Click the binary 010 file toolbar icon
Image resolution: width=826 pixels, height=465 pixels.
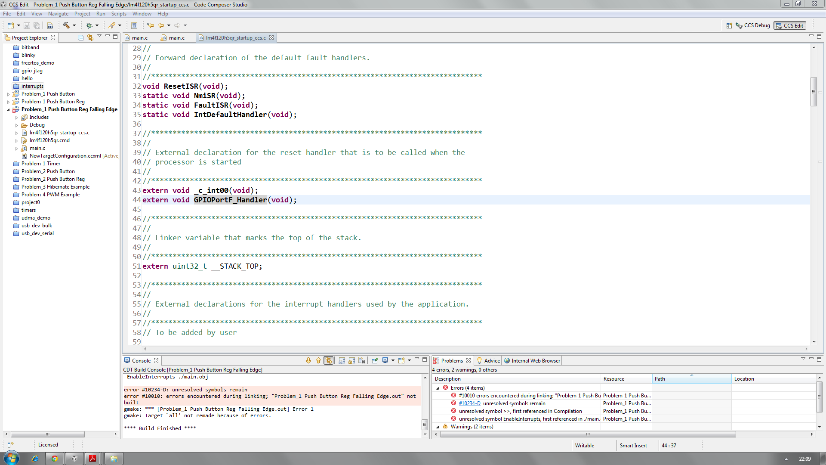tap(50, 25)
